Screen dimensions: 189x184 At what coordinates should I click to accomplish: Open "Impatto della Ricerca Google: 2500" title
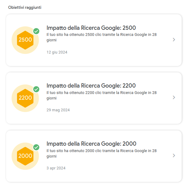pyautogui.click(x=91, y=28)
